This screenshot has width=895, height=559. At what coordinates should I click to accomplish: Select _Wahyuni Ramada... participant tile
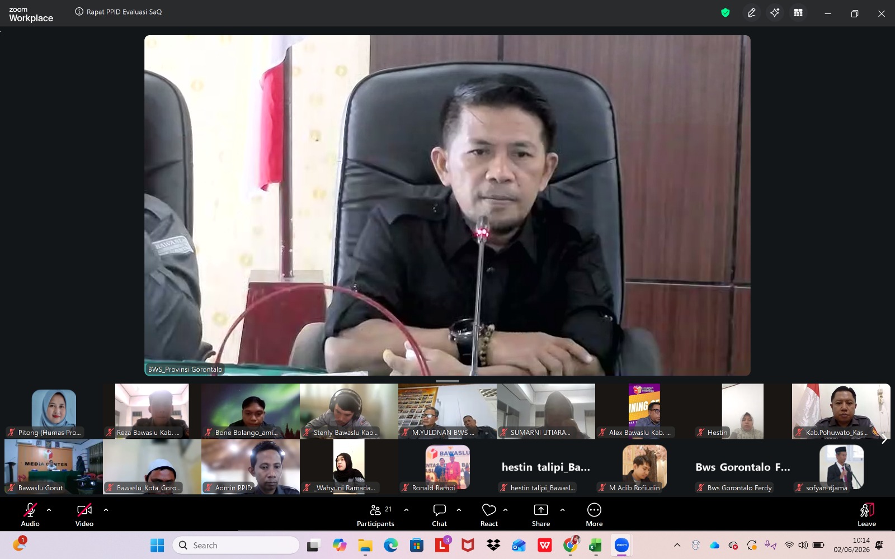tap(349, 466)
